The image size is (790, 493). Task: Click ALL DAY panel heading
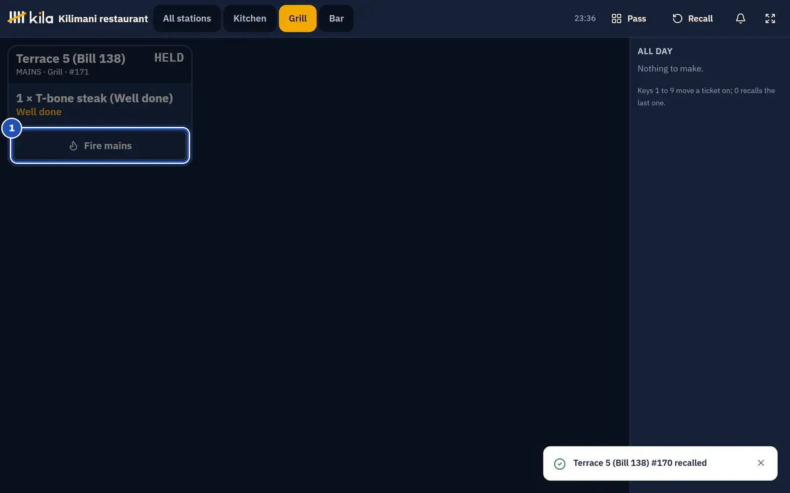(655, 51)
